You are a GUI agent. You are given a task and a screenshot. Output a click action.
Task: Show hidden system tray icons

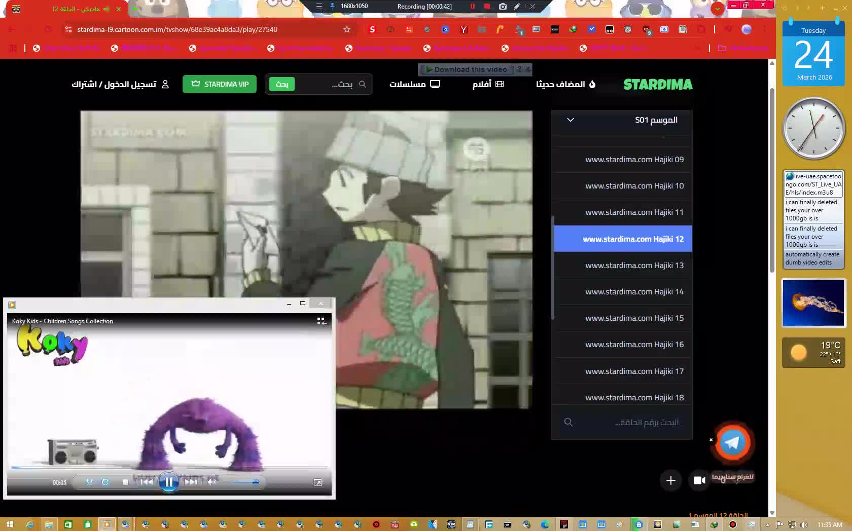pos(767,524)
